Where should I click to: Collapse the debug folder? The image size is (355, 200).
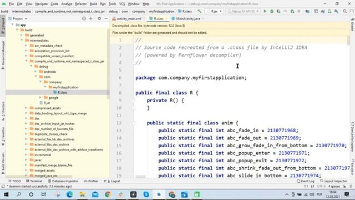click(x=31, y=66)
